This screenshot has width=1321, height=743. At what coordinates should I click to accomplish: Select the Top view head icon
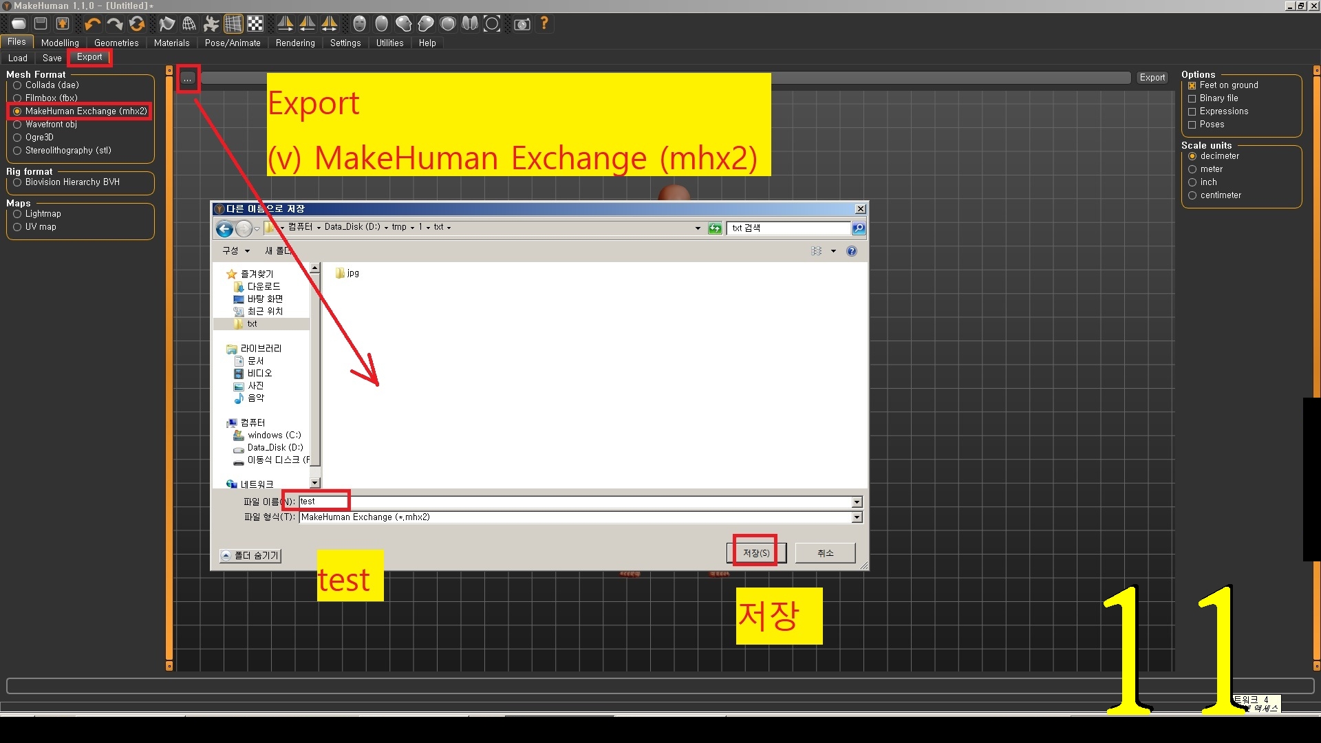pyautogui.click(x=448, y=24)
